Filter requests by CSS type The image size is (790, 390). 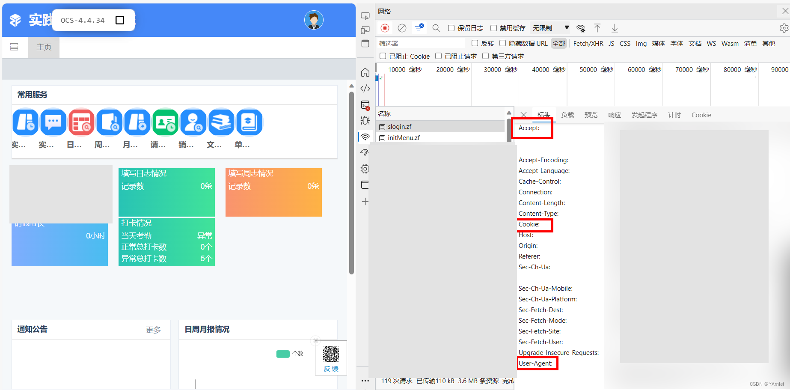(625, 44)
